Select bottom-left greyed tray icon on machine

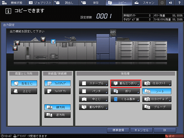tap(28, 57)
